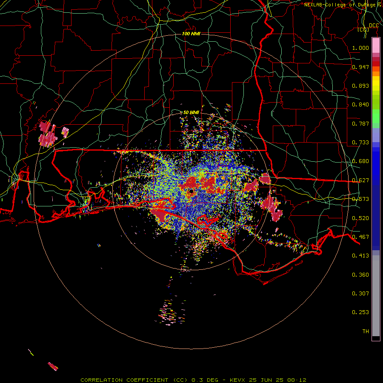Viewport: 383px width, 383px height.
Task: Click the black radar site dot at center
Action: (x=191, y=191)
